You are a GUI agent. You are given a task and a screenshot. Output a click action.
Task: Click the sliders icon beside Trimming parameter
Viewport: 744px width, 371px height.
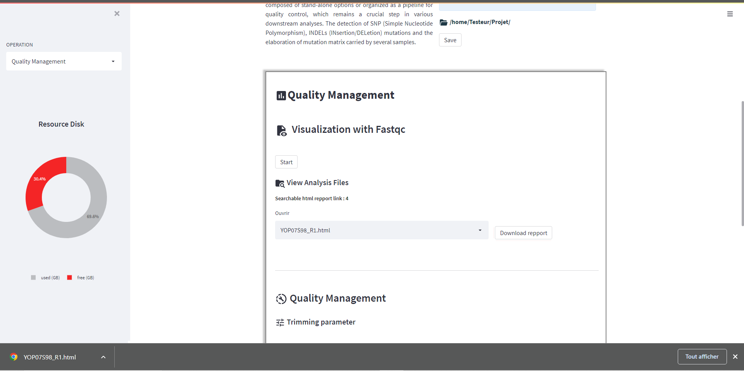click(280, 323)
